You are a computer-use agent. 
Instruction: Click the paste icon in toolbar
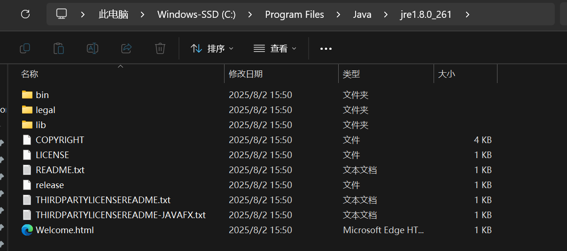[x=59, y=48]
